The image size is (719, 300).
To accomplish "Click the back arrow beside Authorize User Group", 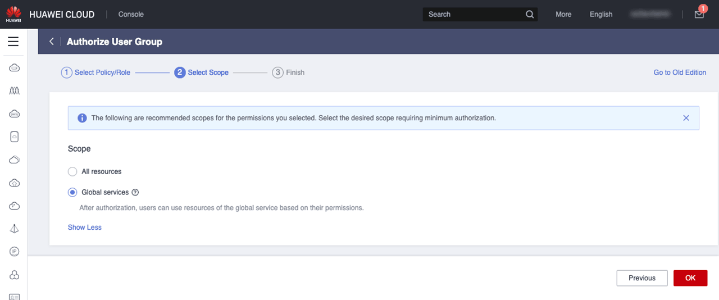I will click(51, 42).
